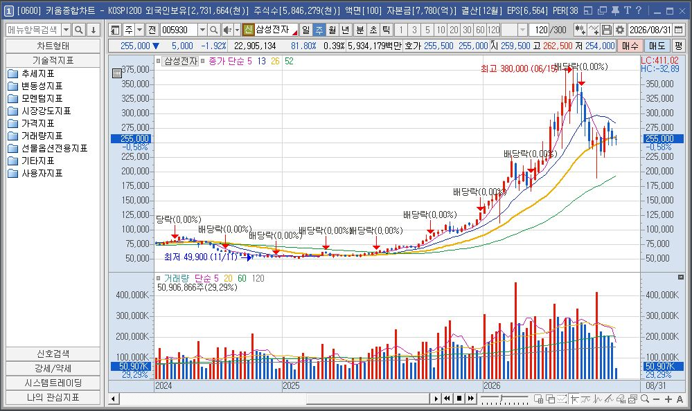Open the 기술적지표 panel tab
The height and width of the screenshot is (411, 692).
(x=53, y=60)
